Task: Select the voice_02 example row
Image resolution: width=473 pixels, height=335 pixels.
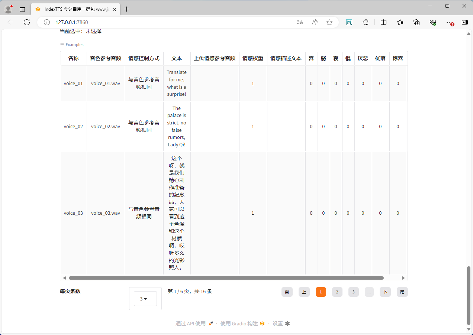Action: pos(73,126)
